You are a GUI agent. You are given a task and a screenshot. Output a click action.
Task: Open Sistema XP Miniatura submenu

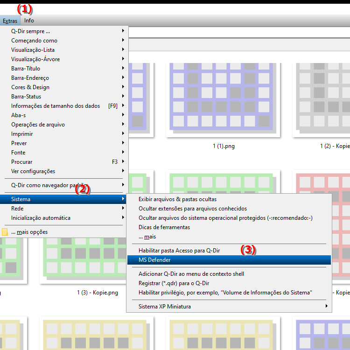coord(229,307)
